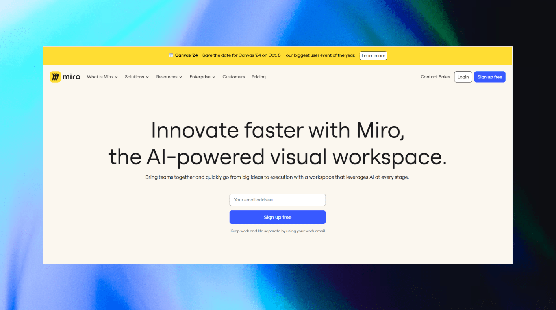Focus the Your email address field
The height and width of the screenshot is (310, 556).
[x=278, y=200]
